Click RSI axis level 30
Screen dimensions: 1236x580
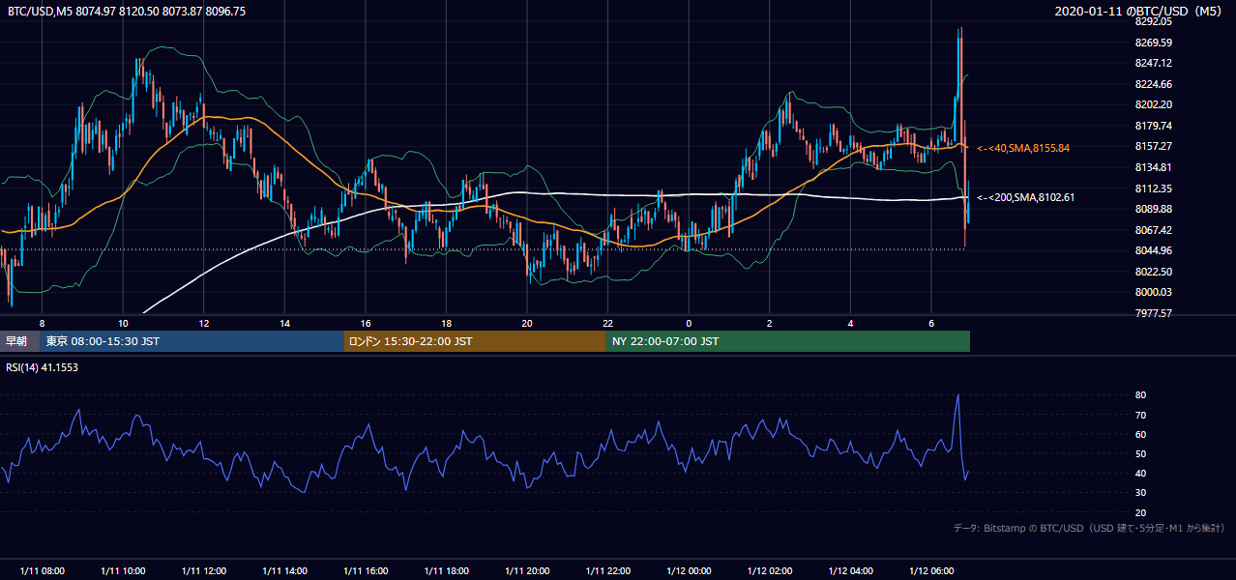[x=1140, y=493]
